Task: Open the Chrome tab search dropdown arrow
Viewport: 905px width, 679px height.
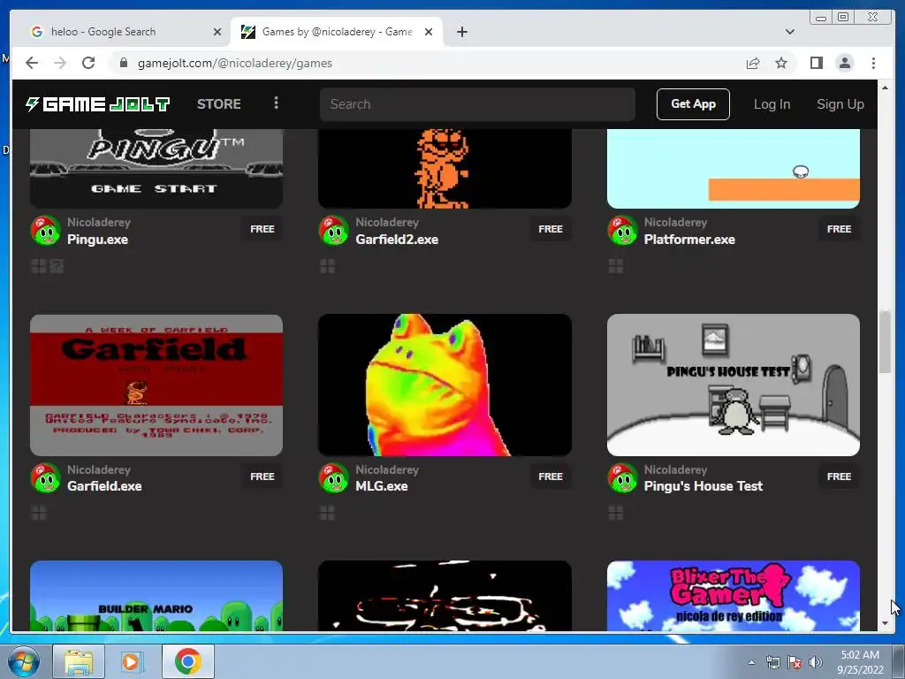Action: 789,32
